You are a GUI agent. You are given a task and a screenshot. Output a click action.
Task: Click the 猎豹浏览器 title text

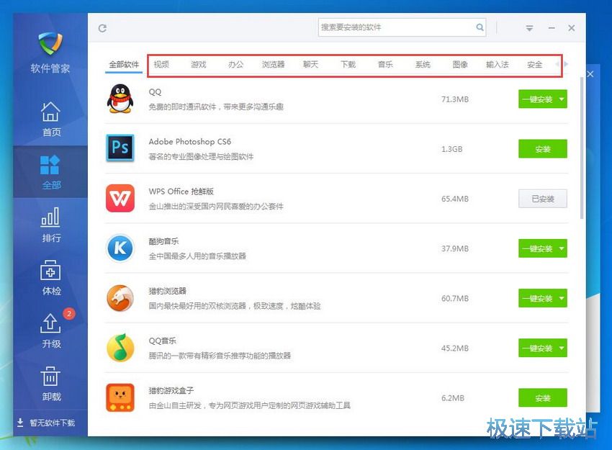click(x=168, y=291)
